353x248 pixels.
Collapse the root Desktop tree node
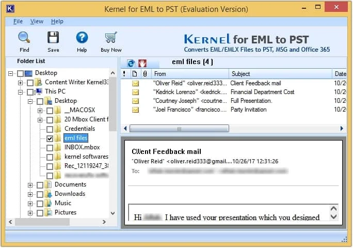coord(10,73)
